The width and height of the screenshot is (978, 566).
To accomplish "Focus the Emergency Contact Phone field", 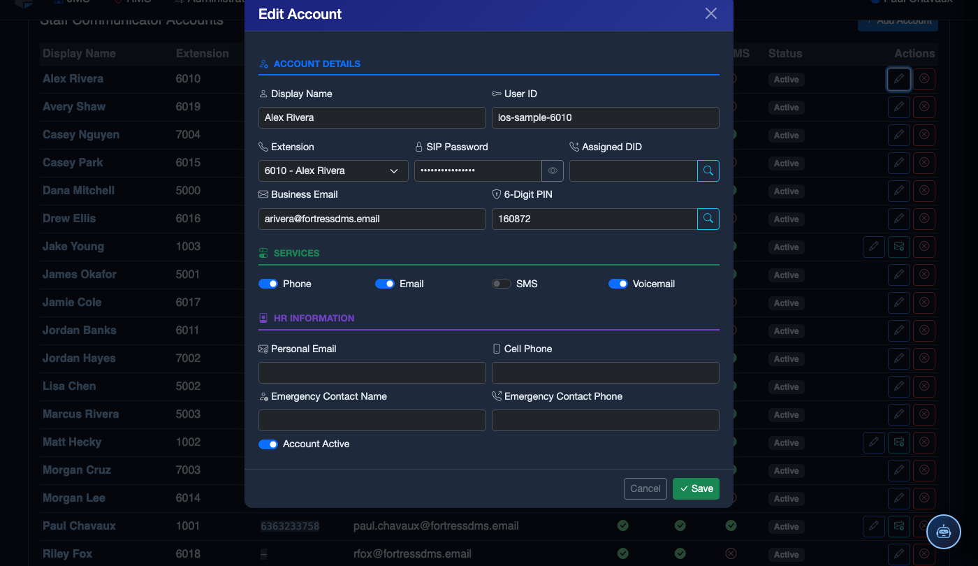I will coord(606,420).
